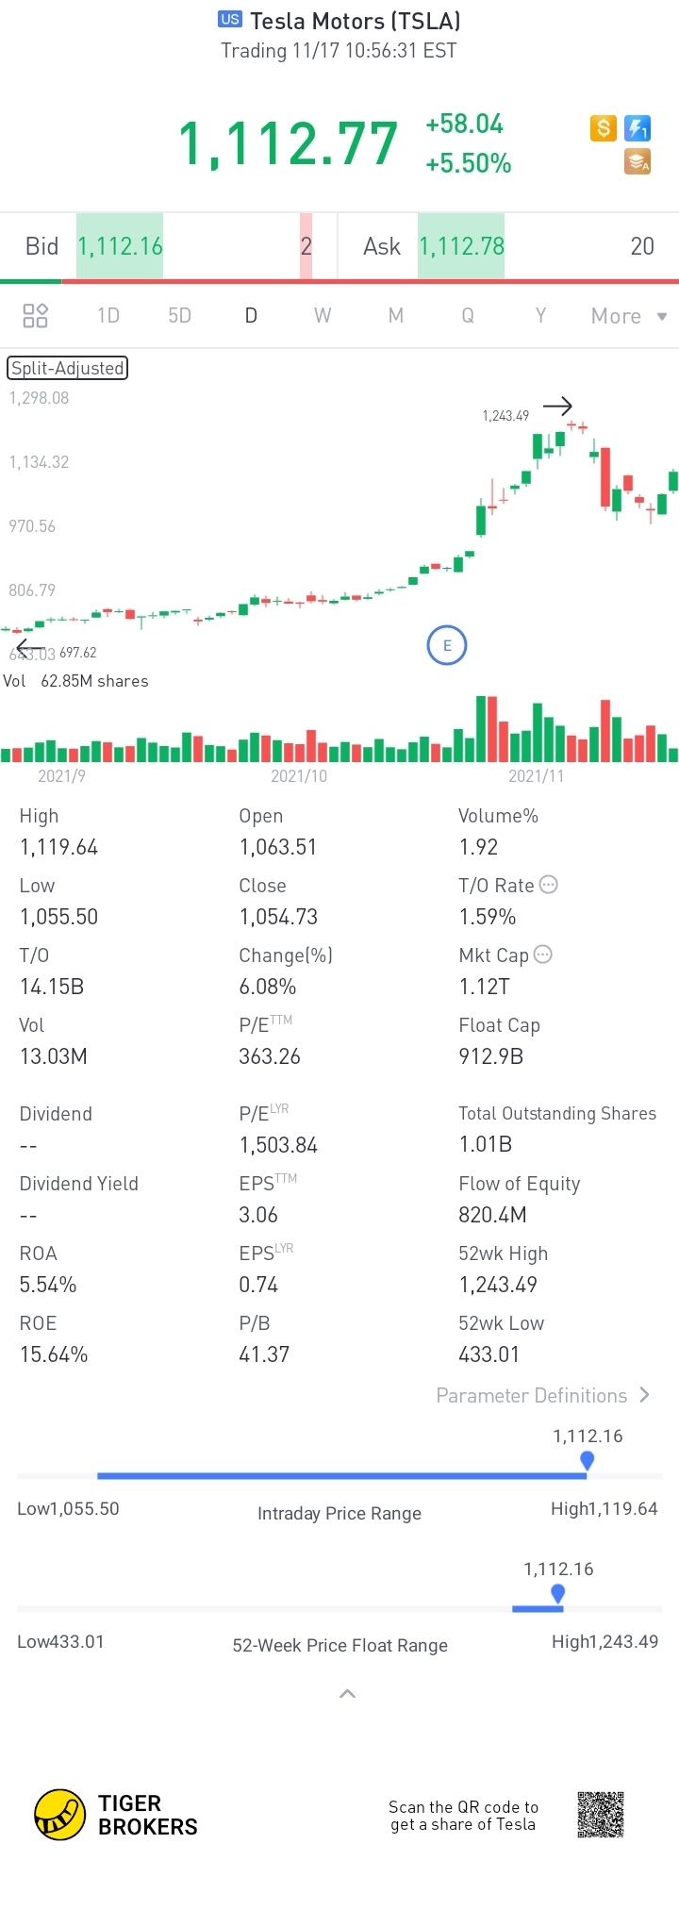The image size is (679, 1910).
Task: Tap the earnings E marker on chart
Action: coord(447,645)
